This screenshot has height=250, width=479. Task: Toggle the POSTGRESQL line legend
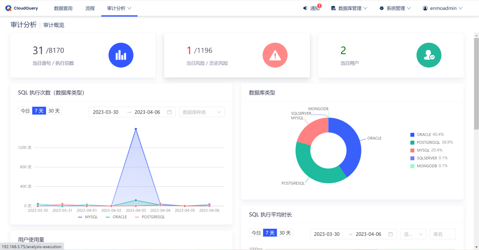click(x=150, y=217)
